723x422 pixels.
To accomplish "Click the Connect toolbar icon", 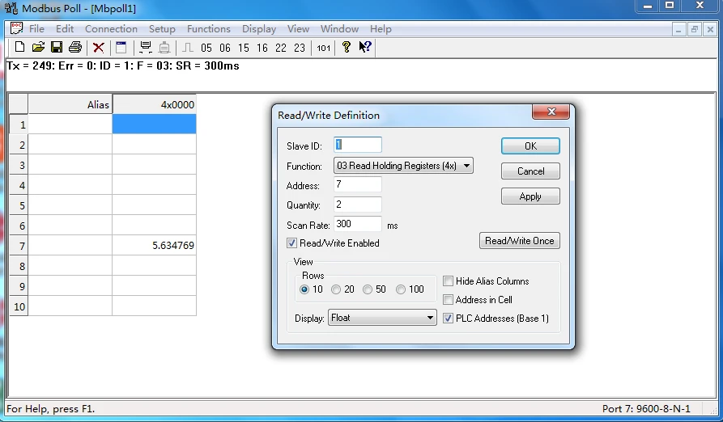I will [146, 48].
